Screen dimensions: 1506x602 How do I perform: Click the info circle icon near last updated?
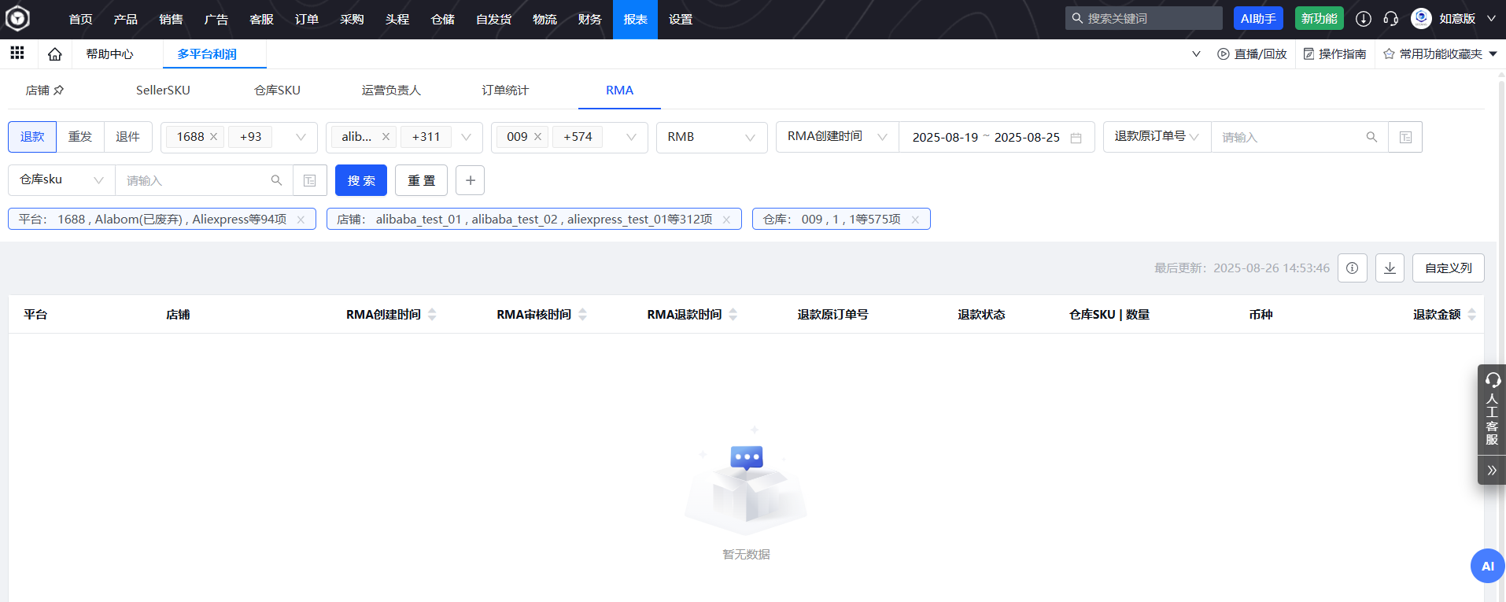point(1352,268)
